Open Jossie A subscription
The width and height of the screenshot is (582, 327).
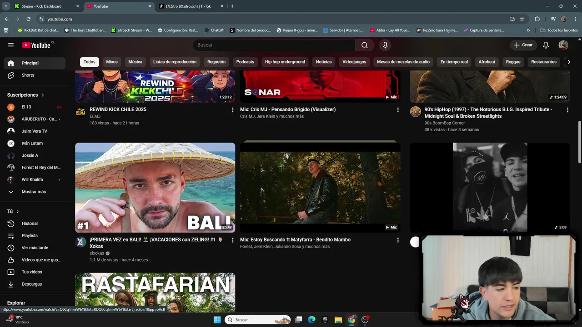35,155
